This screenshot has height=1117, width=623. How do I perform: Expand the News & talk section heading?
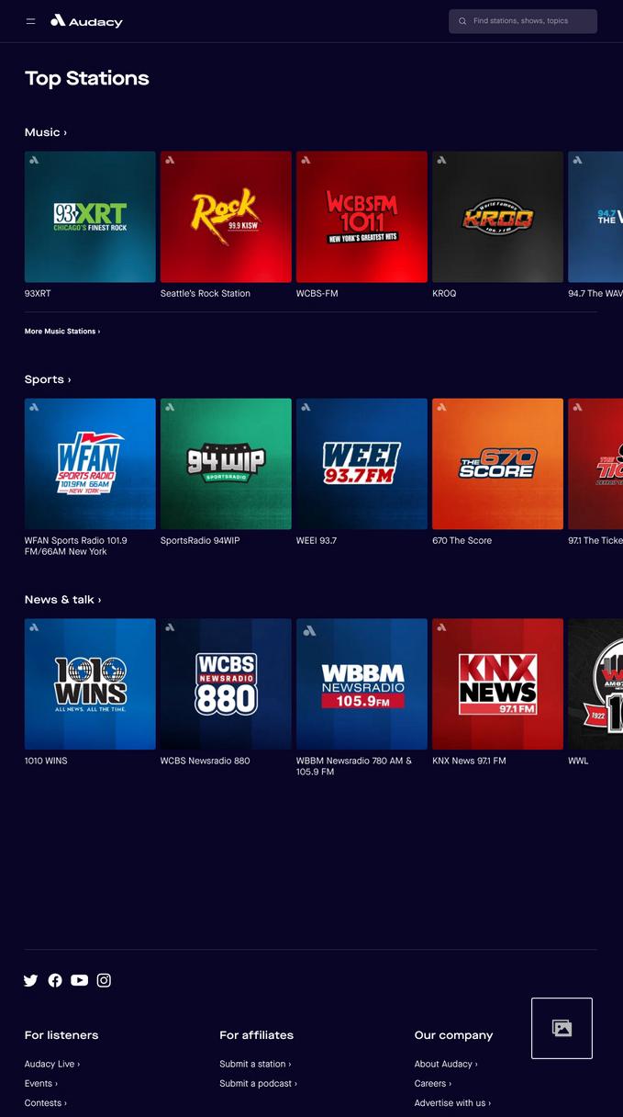(62, 600)
